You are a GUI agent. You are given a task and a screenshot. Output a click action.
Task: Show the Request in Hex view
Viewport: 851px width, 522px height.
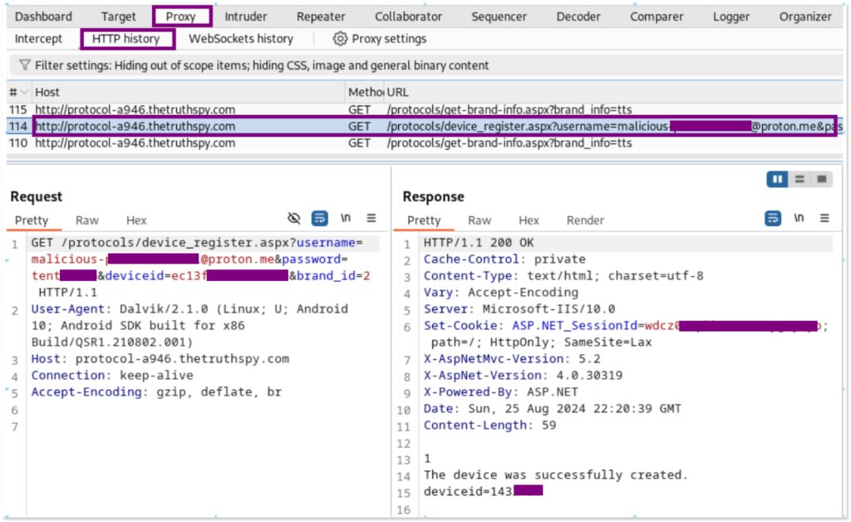pos(136,220)
